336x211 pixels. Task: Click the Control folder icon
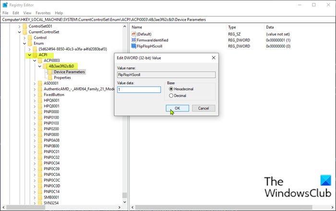[x=30, y=37]
